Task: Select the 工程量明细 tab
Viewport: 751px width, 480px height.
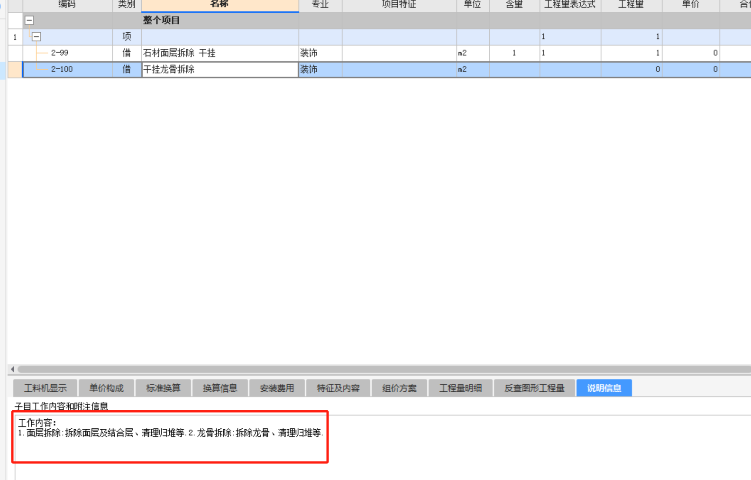Action: click(x=460, y=388)
